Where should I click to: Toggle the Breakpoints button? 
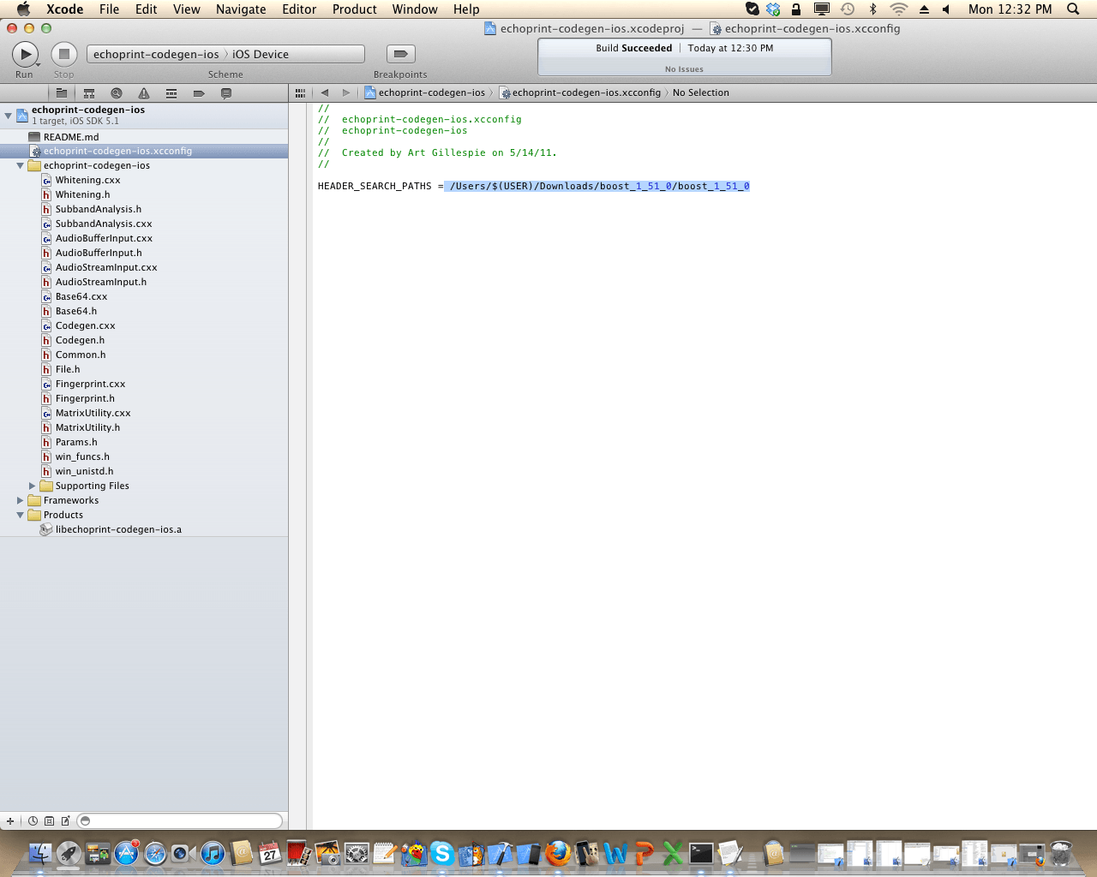(400, 54)
